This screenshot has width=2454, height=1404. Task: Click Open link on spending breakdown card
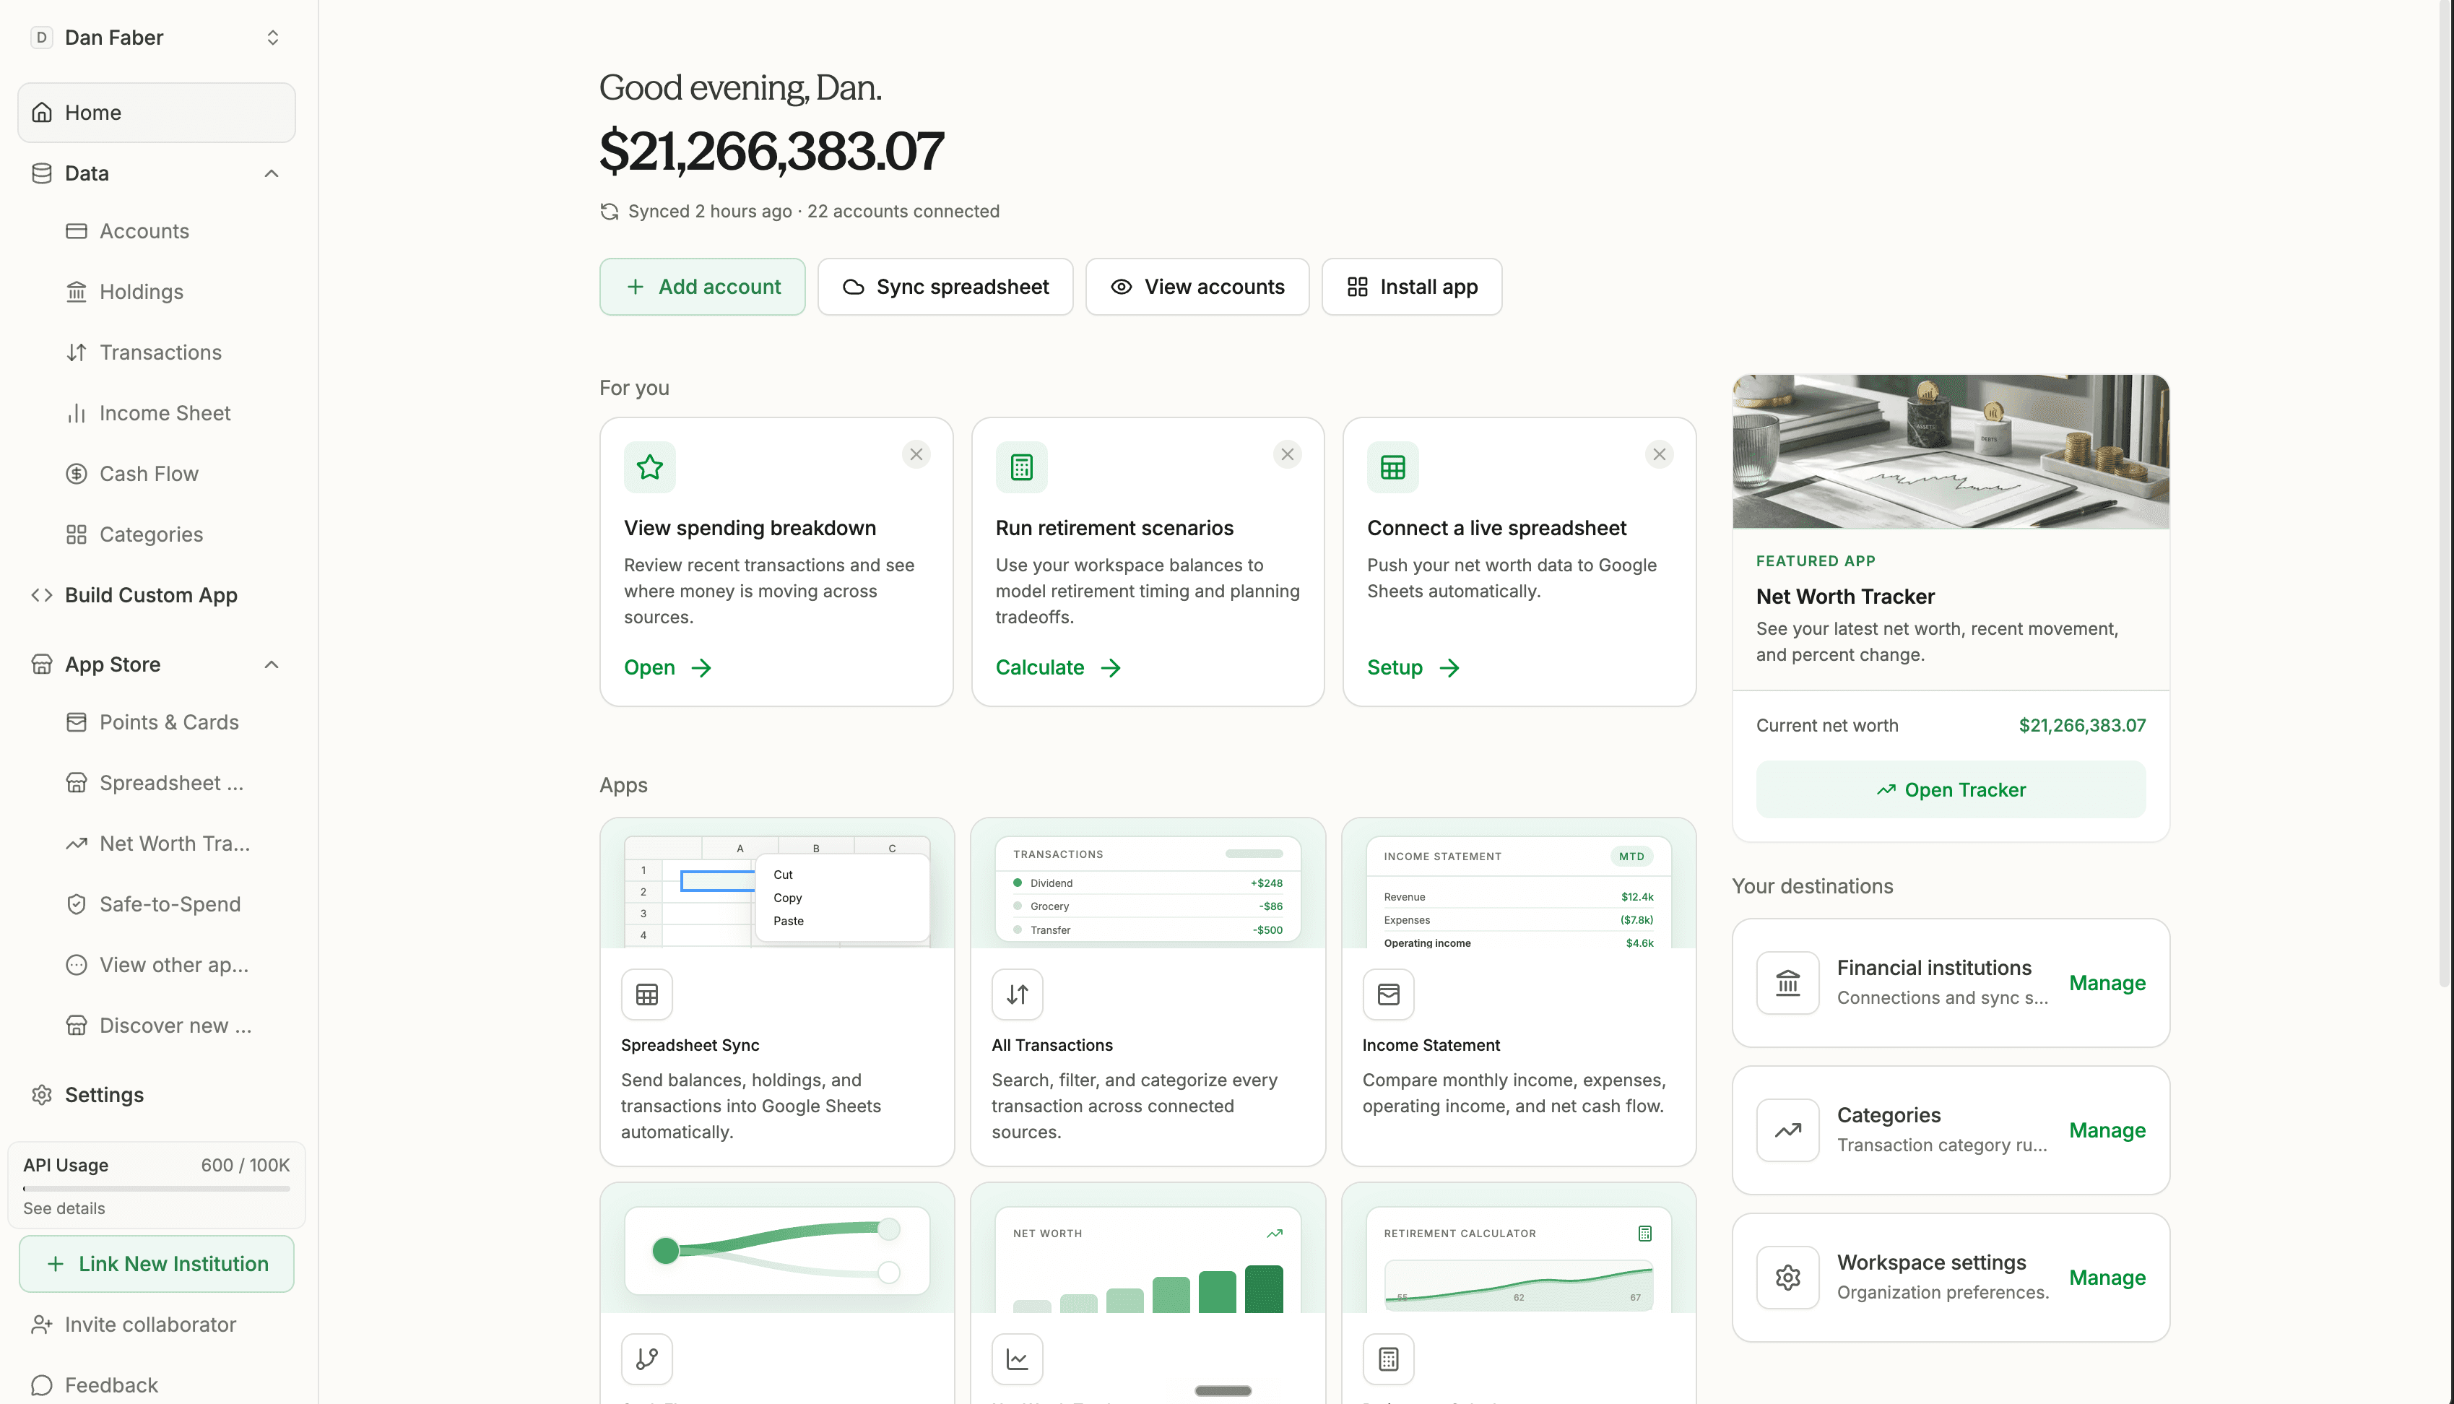click(667, 668)
